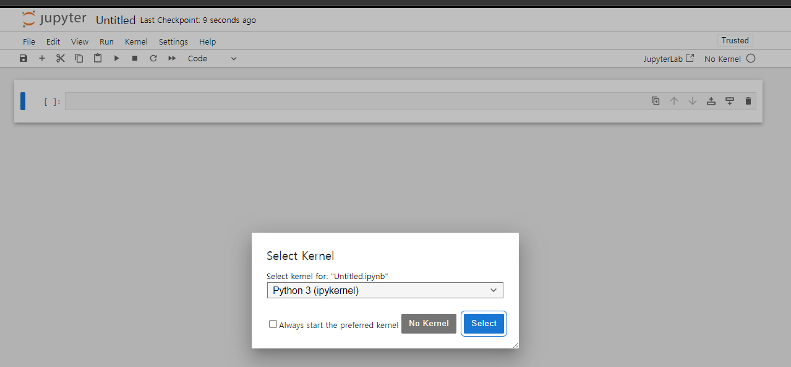Screen dimensions: 791x367
Task: Open the Run menu
Action: tap(106, 41)
